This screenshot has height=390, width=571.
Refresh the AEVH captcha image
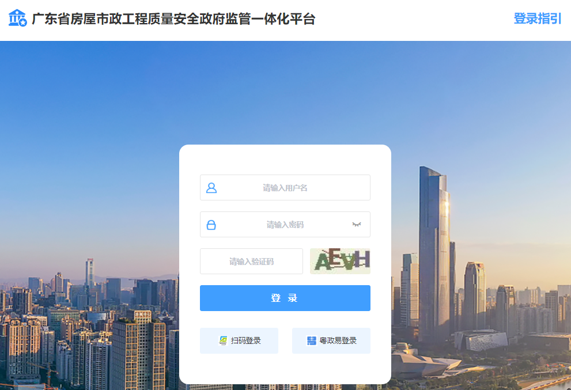[x=340, y=261]
